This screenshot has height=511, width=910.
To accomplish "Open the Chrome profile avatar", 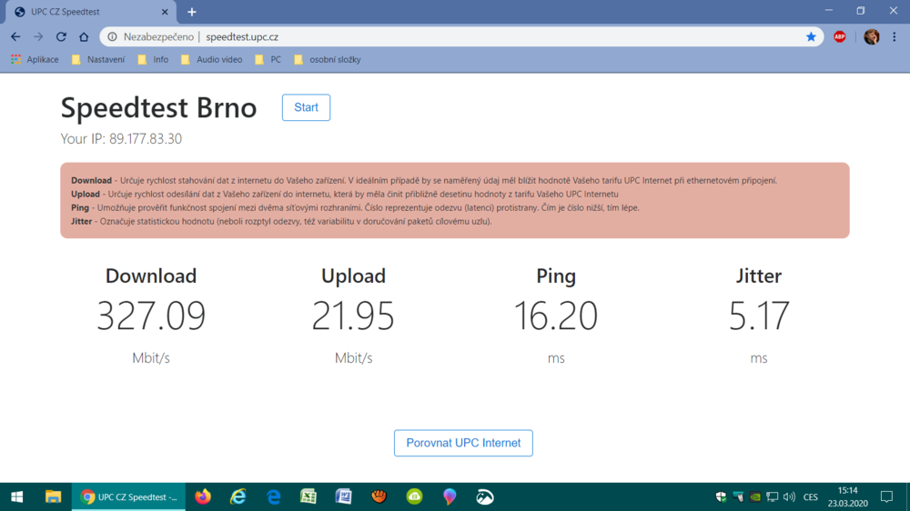I will coord(871,37).
